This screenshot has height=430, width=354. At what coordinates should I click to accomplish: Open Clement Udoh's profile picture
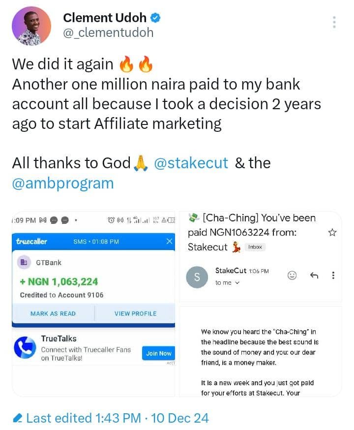[31, 26]
